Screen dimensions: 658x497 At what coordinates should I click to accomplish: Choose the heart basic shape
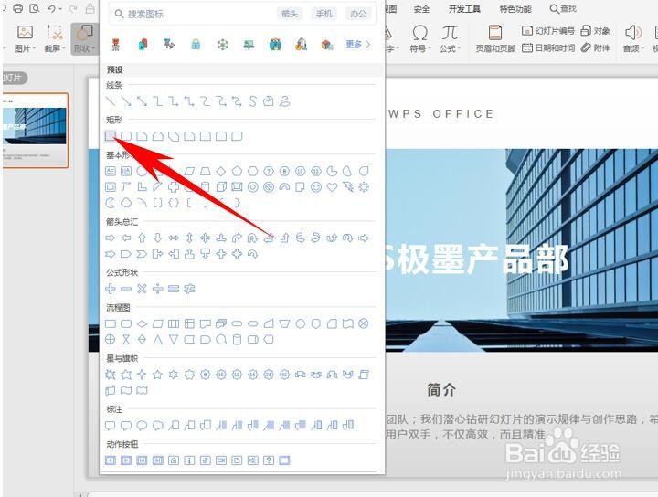click(x=332, y=187)
